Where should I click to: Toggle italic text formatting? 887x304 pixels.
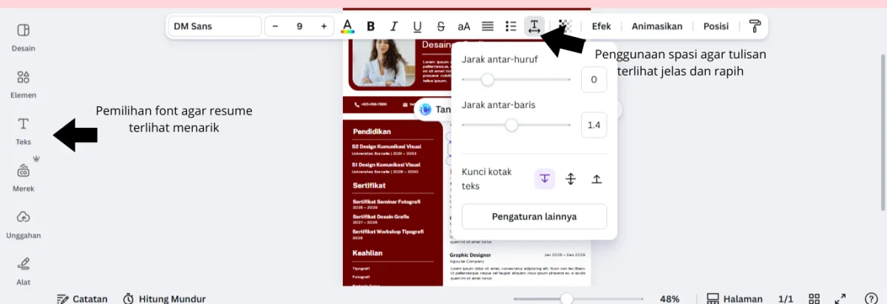(394, 27)
